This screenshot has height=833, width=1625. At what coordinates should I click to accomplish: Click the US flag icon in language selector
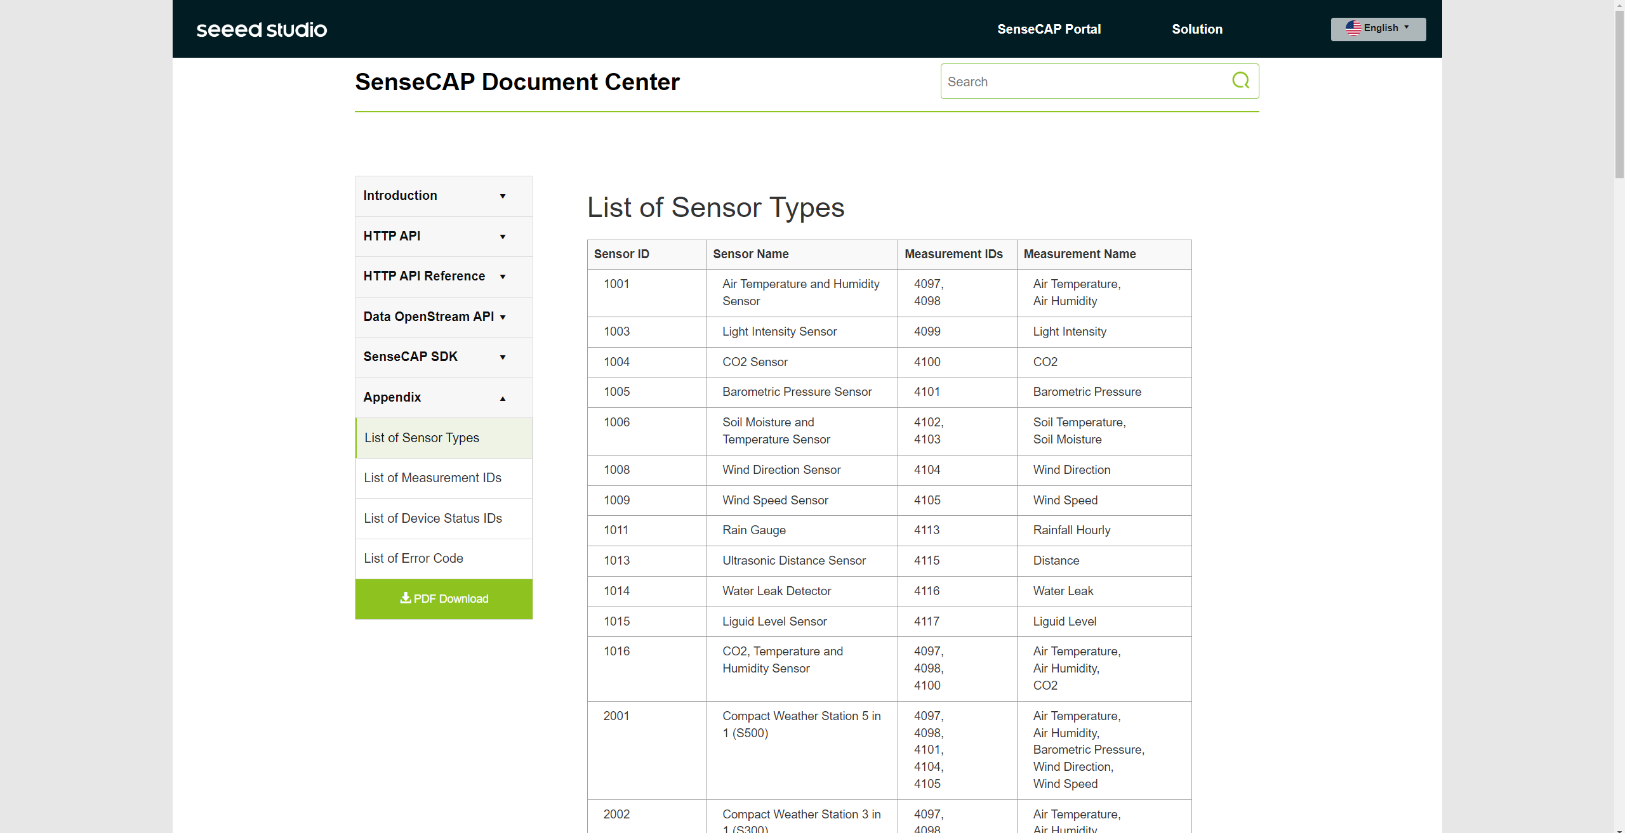pos(1353,28)
